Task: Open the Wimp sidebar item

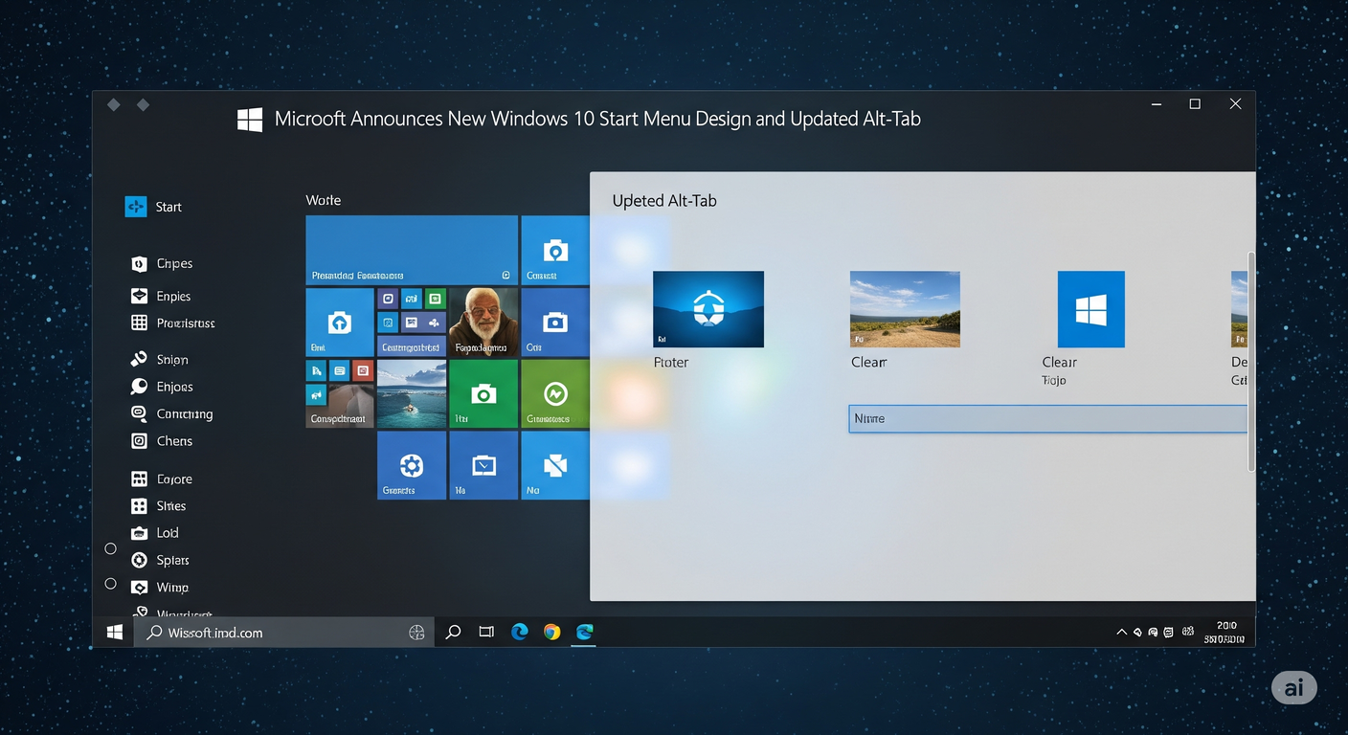Action: tap(160, 587)
